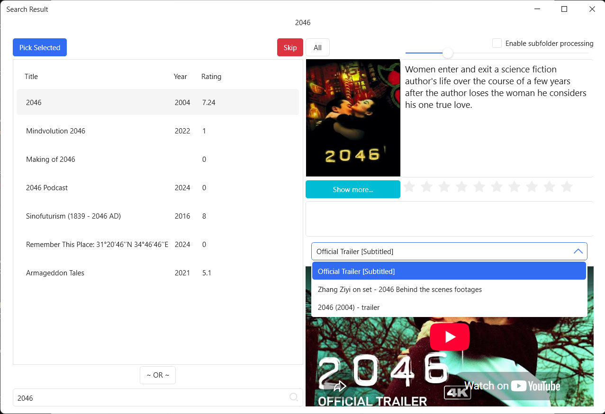Close the Search Result window
Image resolution: width=605 pixels, height=414 pixels.
pyautogui.click(x=592, y=9)
